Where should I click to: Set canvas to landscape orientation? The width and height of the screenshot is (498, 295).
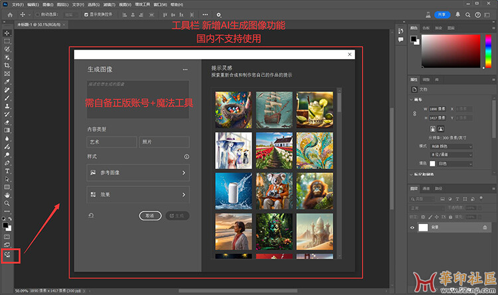click(x=440, y=129)
